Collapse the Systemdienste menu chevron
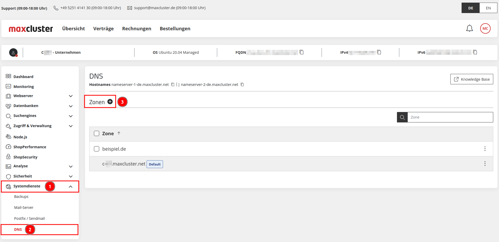This screenshot has height=242, width=499. 71,187
